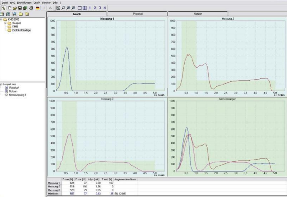
Task: Switch to the Protokoll tab
Action: pos(137,13)
